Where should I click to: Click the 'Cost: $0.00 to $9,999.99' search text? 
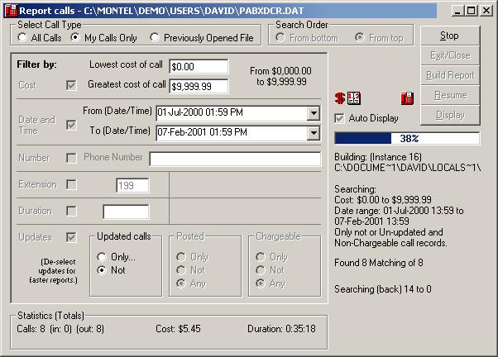[383, 200]
